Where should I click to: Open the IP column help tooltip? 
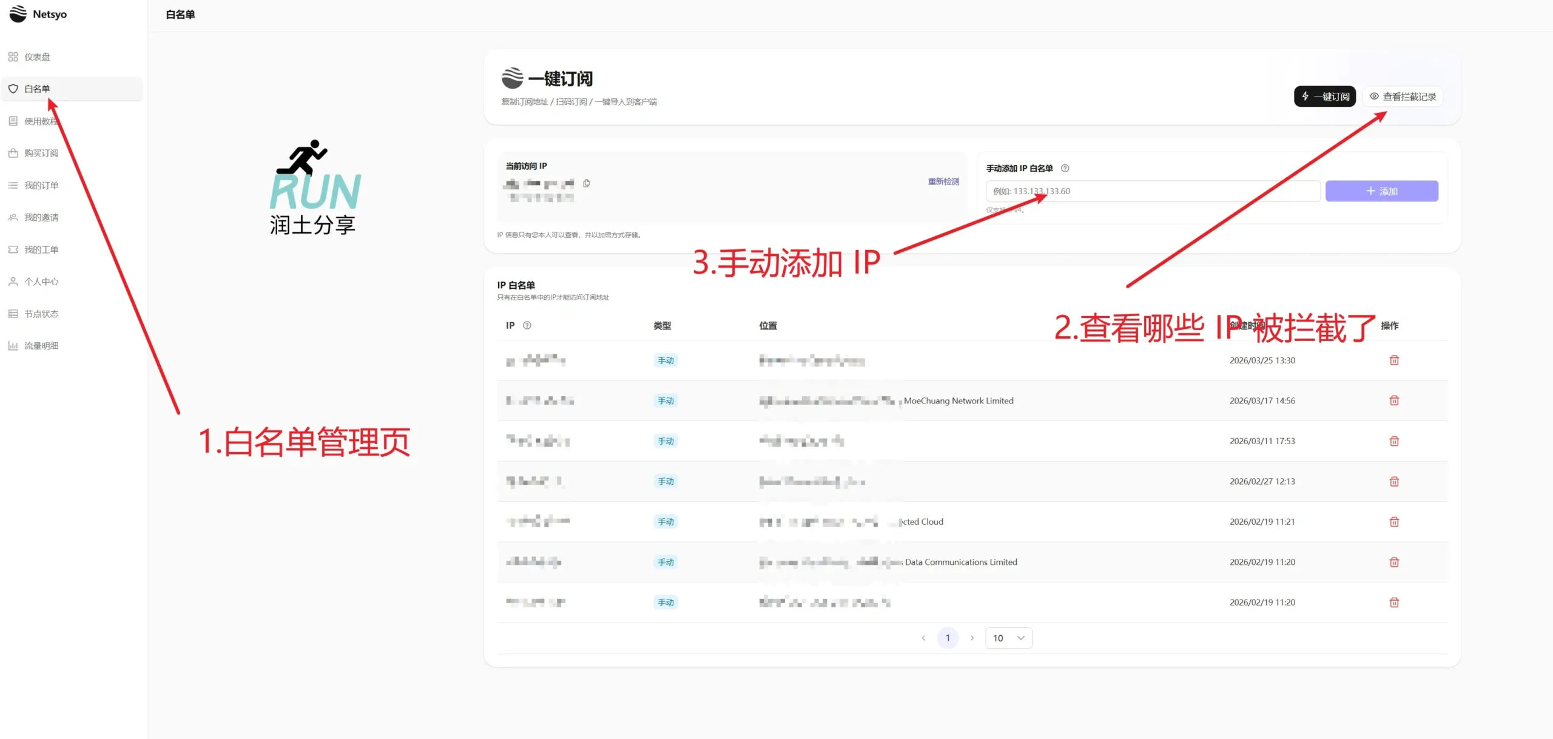(x=527, y=325)
